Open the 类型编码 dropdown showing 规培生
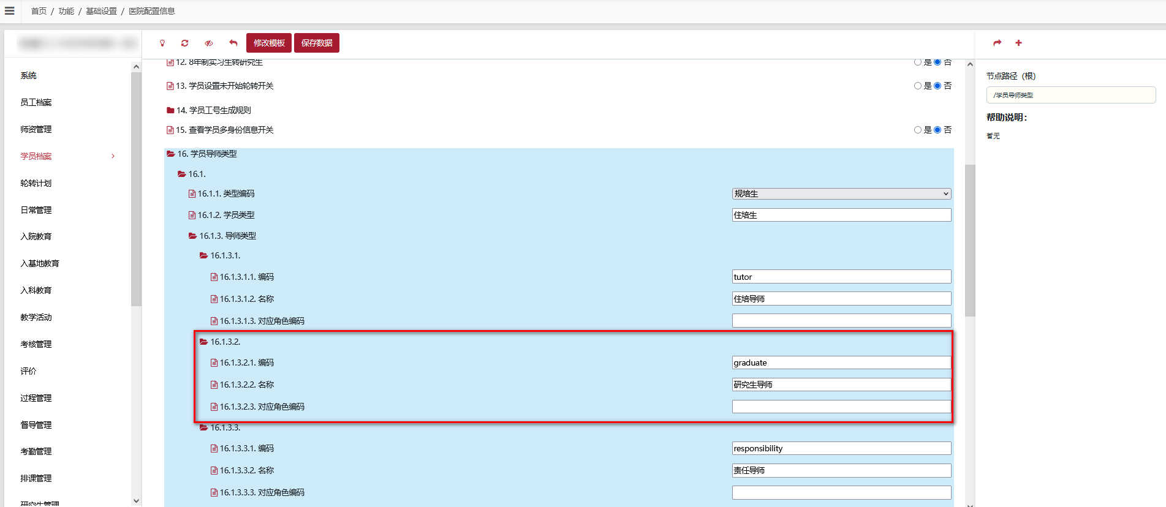The image size is (1166, 507). pos(841,193)
